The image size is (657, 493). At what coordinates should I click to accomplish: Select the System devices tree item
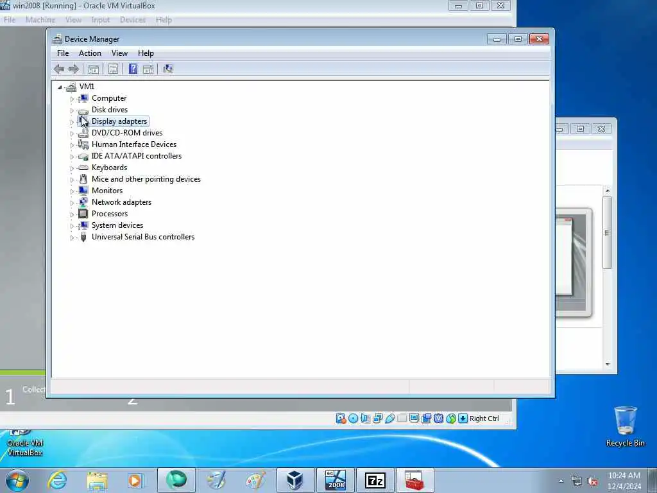(117, 225)
